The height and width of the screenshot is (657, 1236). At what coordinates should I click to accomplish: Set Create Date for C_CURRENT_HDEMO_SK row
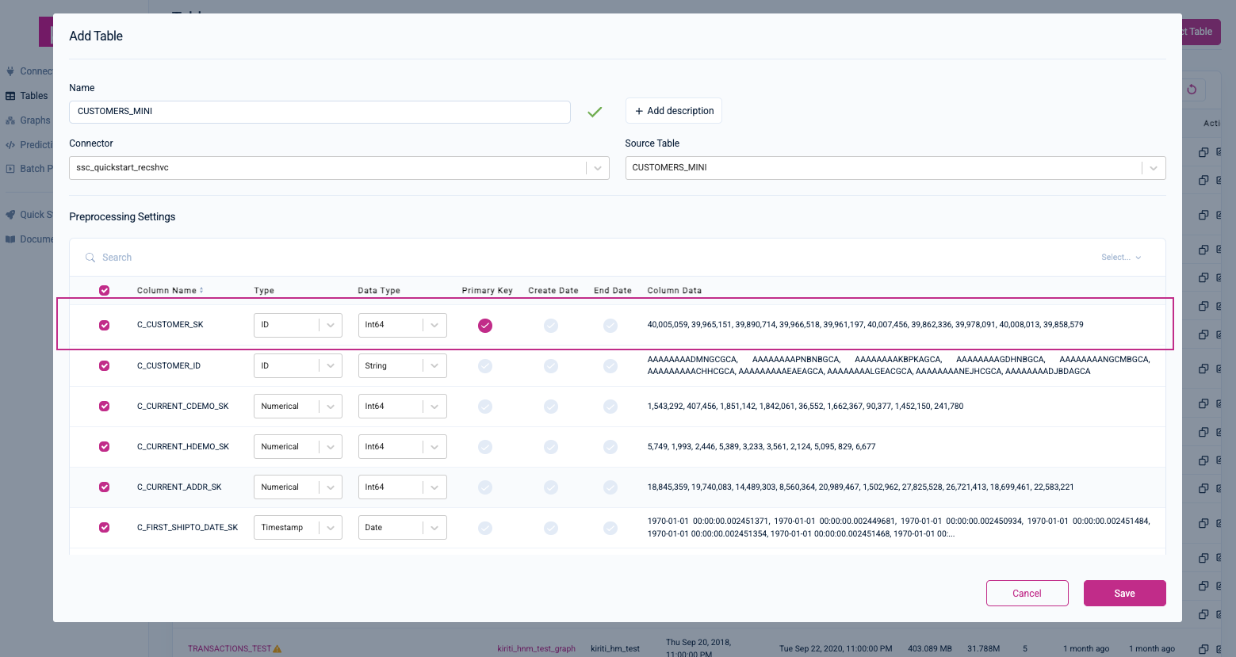click(x=551, y=446)
